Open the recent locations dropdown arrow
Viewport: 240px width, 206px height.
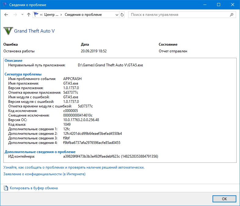(22, 15)
